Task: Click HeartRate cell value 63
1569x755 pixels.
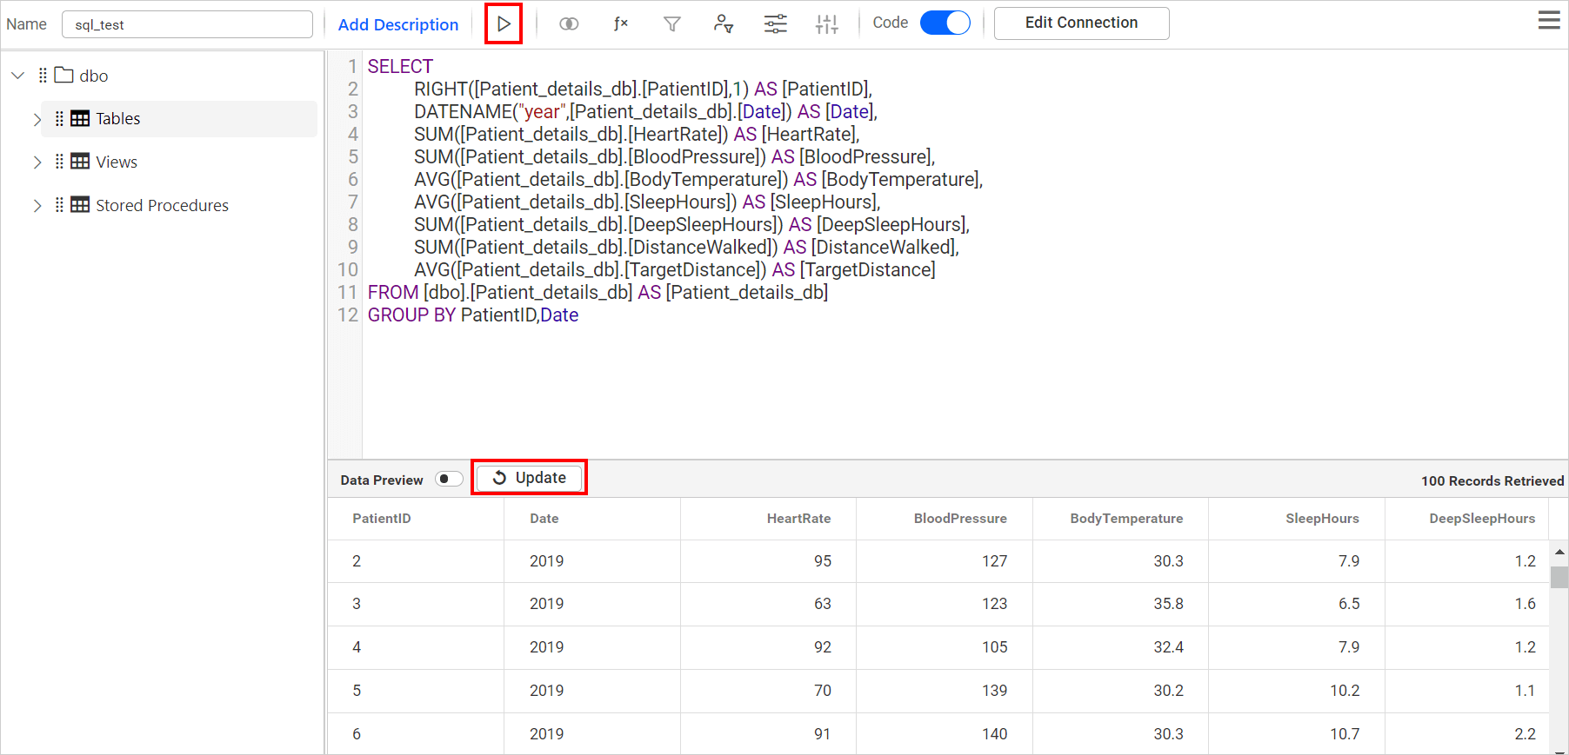Action: pyautogui.click(x=823, y=604)
